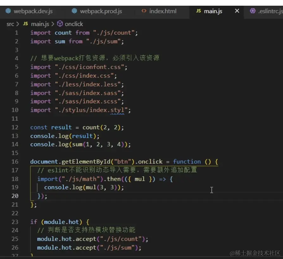Click the eslint icon on .eslintrc tab
Image resolution: width=283 pixels, height=259 pixels.
253,11
